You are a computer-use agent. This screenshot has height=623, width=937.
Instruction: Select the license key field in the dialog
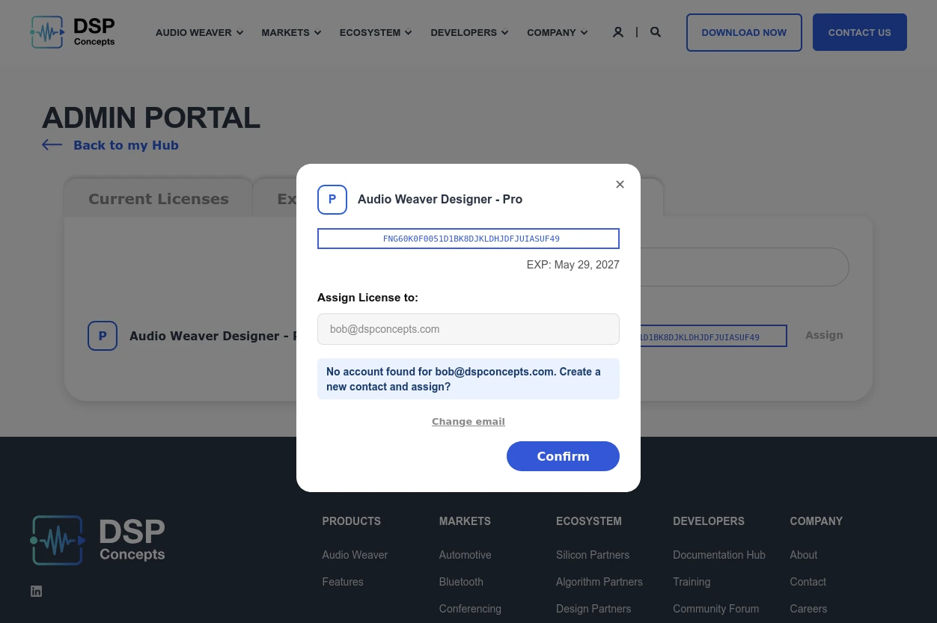coord(468,239)
